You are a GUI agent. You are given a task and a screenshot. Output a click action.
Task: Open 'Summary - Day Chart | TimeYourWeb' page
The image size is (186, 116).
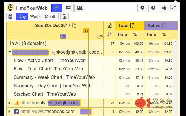click(x=52, y=86)
